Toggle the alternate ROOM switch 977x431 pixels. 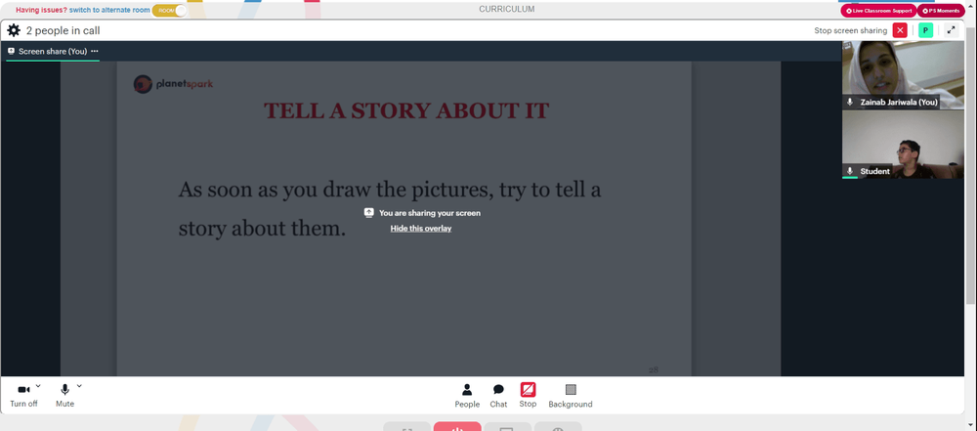click(169, 11)
